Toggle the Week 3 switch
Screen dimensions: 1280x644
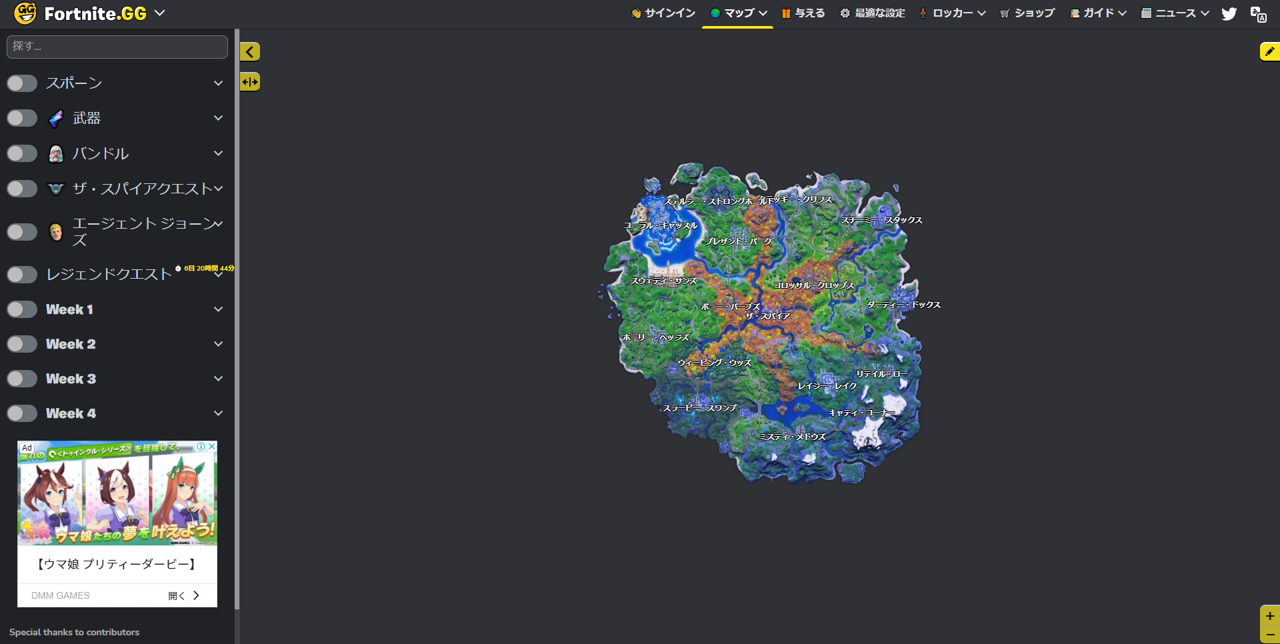click(x=22, y=379)
